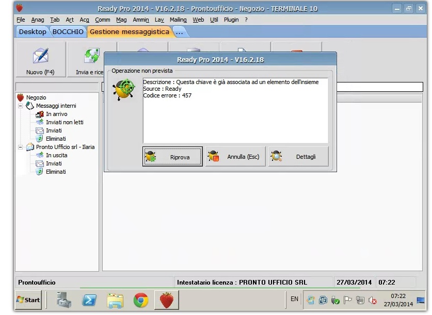This screenshot has height=315, width=432.
Task: Click the Prontoufficio status bar text
Action: click(x=37, y=283)
